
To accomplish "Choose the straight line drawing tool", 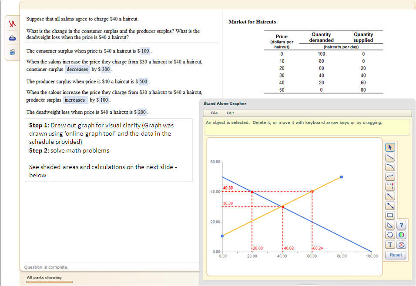I will [390, 157].
